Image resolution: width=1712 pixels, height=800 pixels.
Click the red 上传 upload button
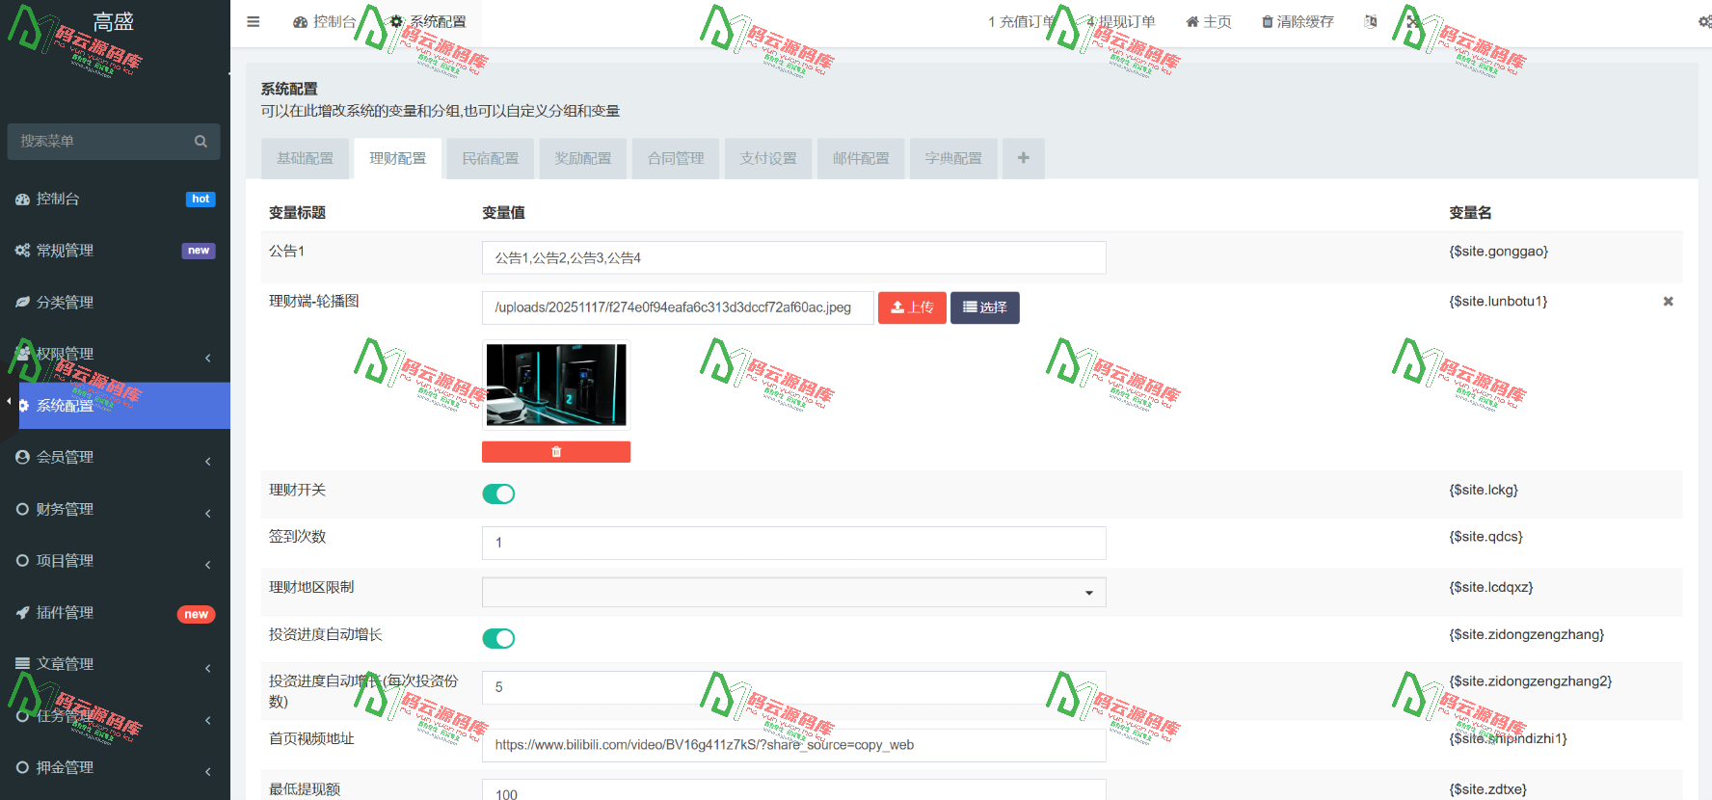pos(912,307)
